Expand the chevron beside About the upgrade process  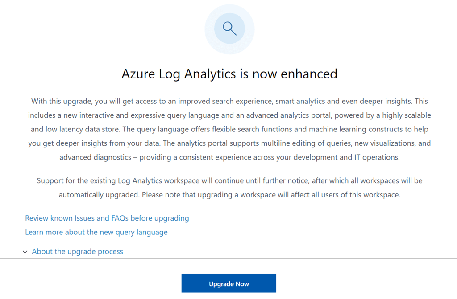[x=25, y=252]
